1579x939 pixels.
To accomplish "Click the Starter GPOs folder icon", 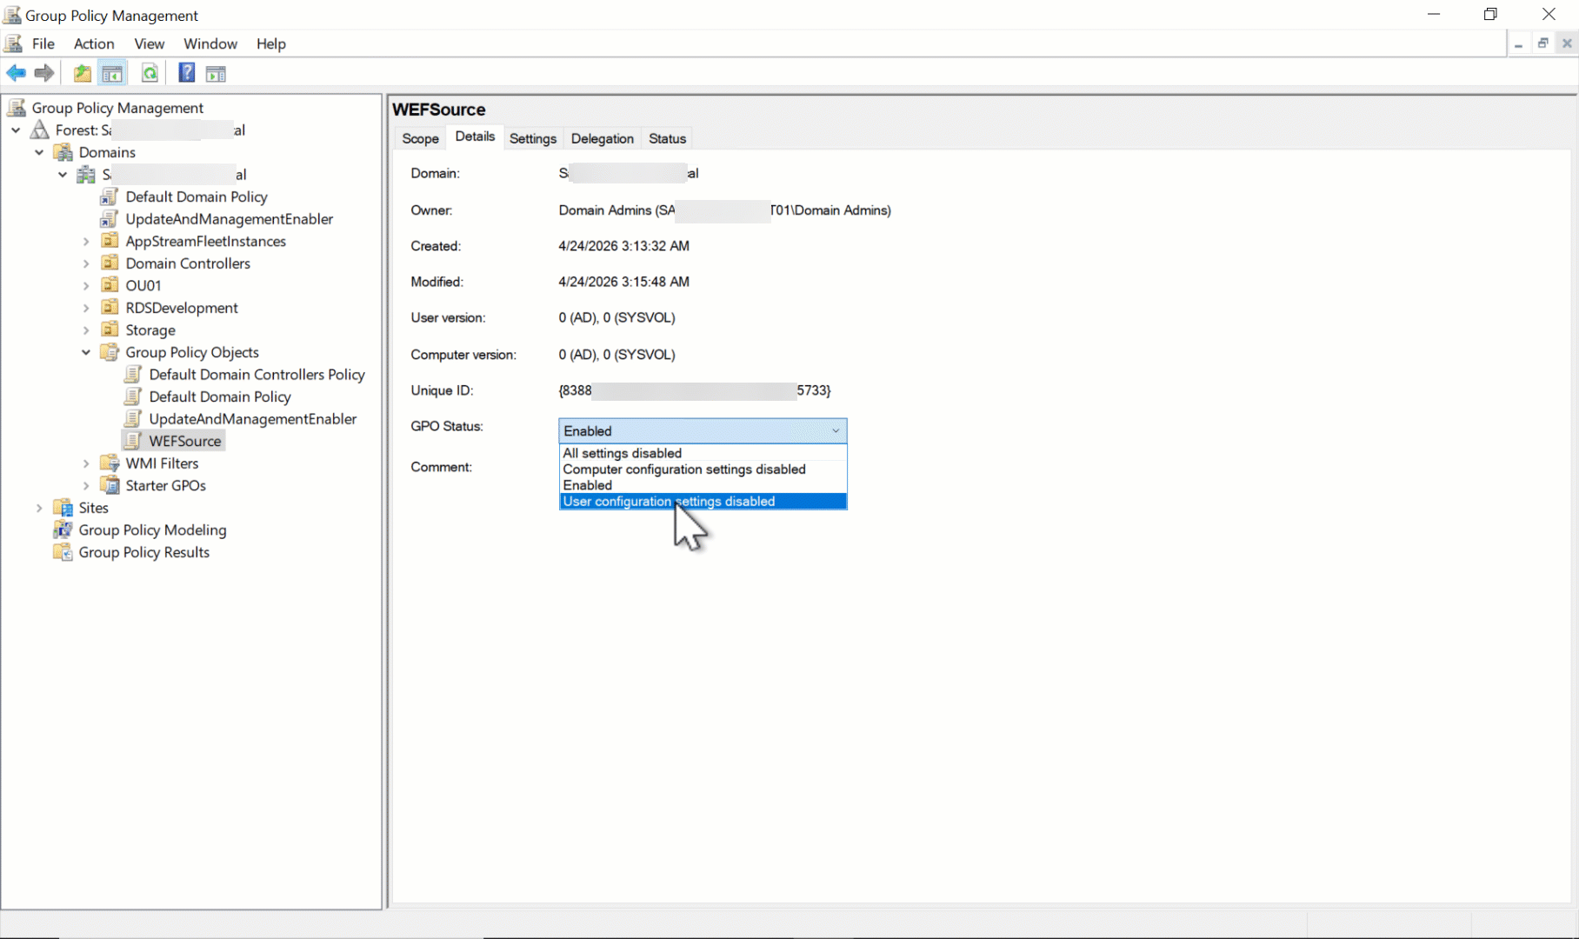I will [x=110, y=485].
